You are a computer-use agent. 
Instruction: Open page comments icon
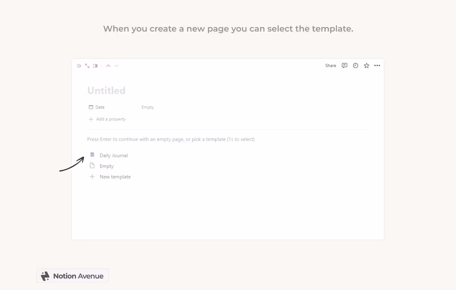pos(345,66)
